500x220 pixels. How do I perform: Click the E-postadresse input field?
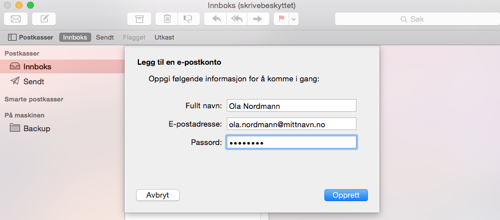tap(291, 124)
